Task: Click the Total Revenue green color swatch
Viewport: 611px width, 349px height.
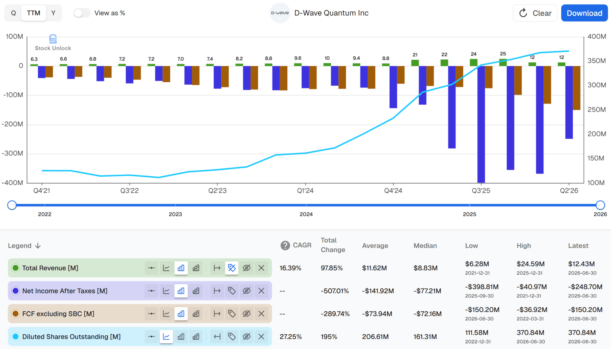Action: [16, 268]
